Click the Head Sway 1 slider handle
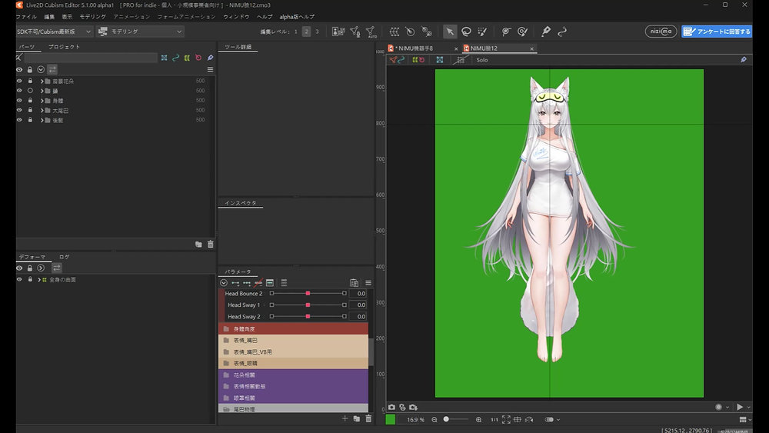This screenshot has height=433, width=769. [x=308, y=305]
